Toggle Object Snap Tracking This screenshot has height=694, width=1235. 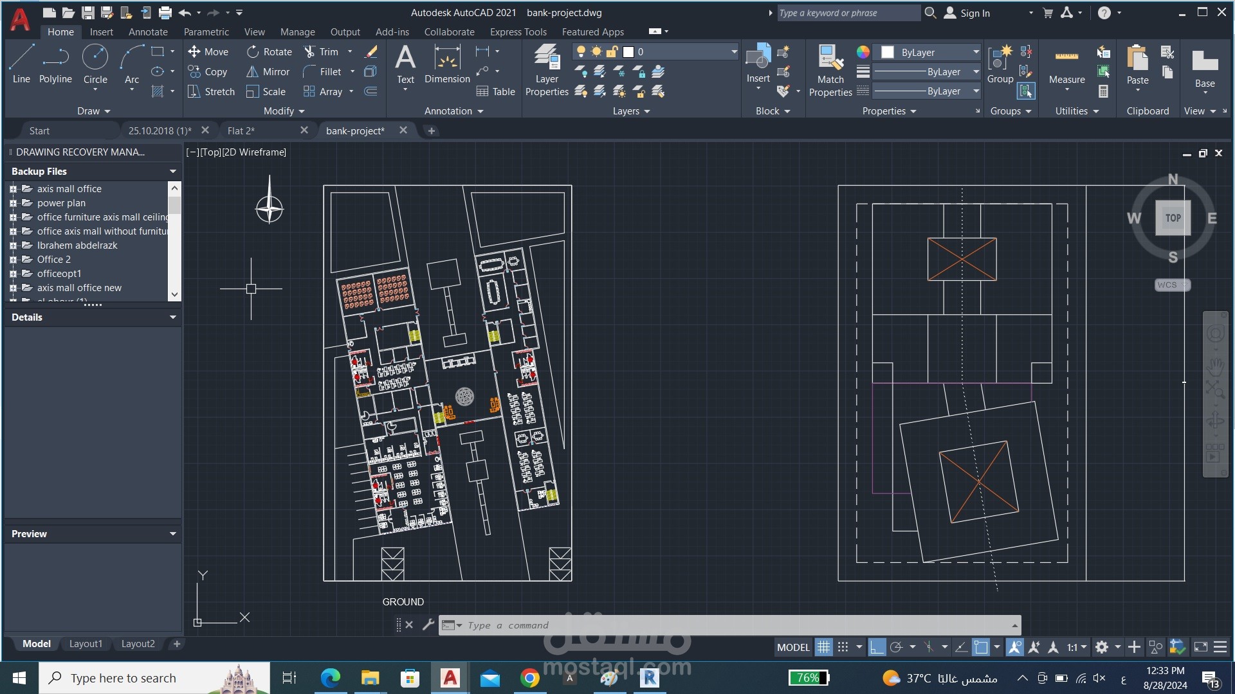pyautogui.click(x=961, y=647)
